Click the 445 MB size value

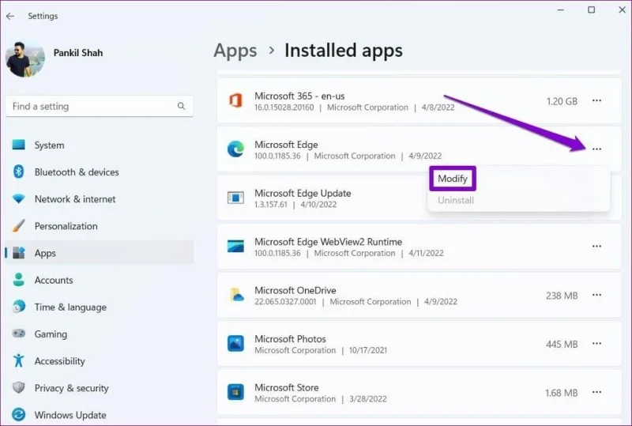pos(562,344)
